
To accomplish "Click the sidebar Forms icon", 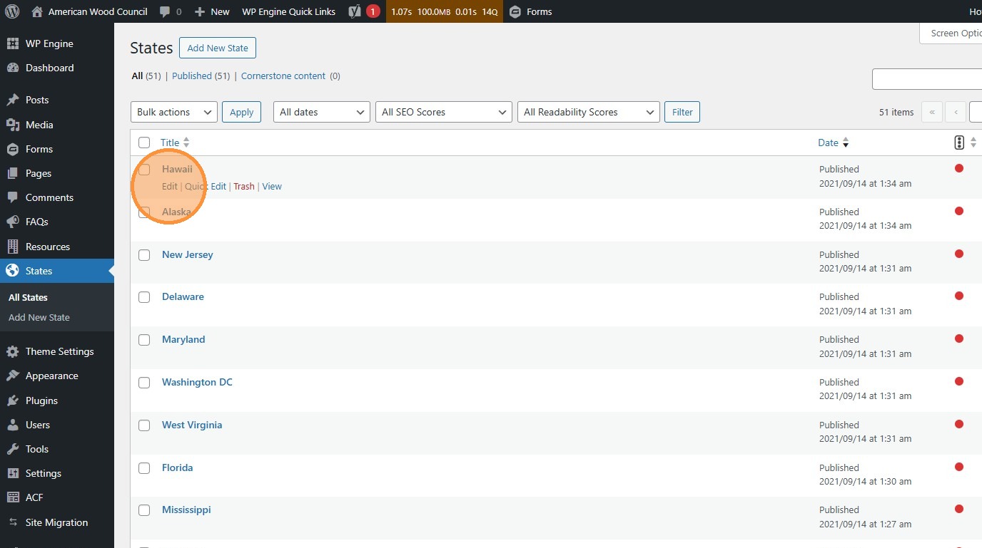I will (x=13, y=149).
